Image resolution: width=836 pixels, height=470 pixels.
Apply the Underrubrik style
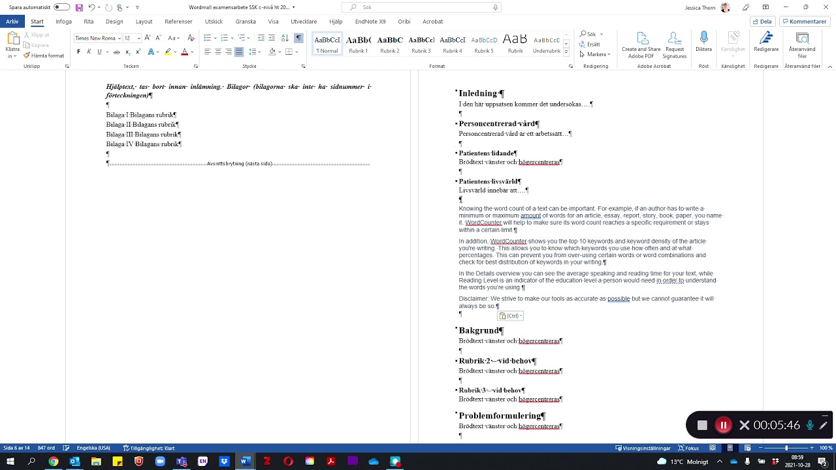pos(547,44)
